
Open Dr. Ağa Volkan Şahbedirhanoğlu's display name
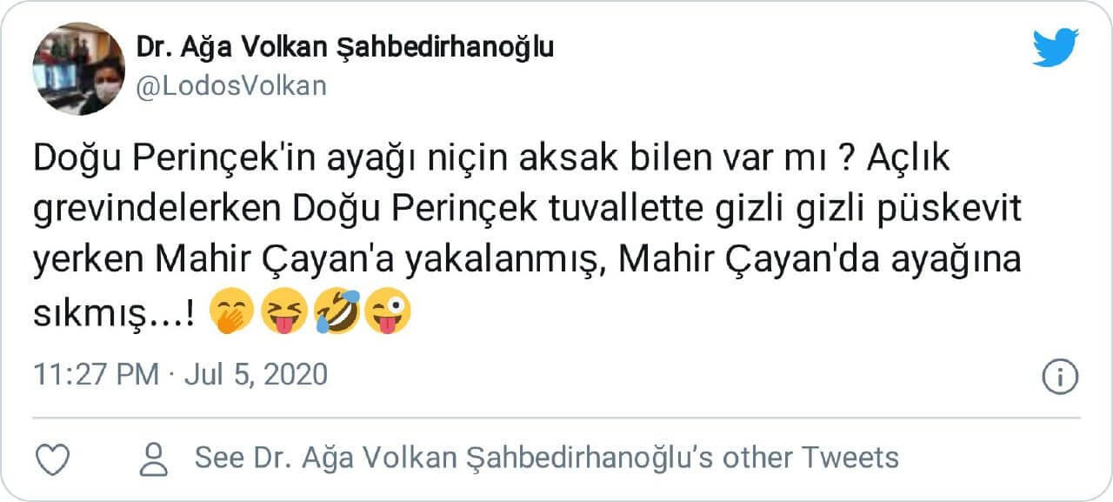tap(344, 47)
